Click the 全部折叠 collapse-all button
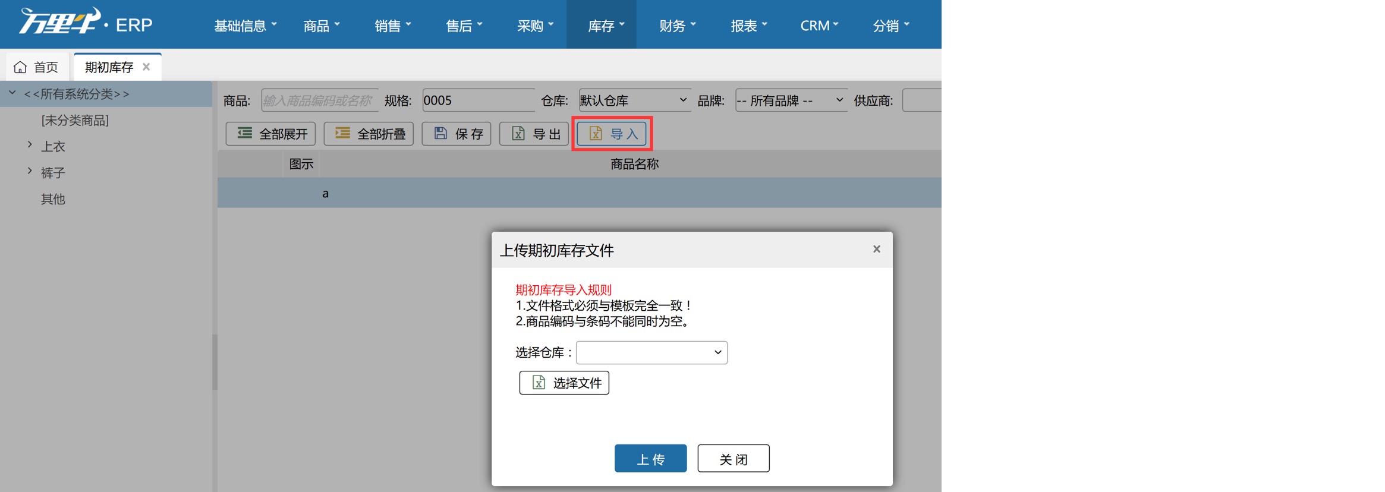This screenshot has width=1385, height=492. (x=369, y=134)
